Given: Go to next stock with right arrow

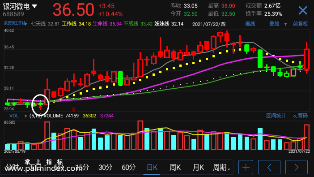Looking at the screenshot, I should click(x=297, y=167).
